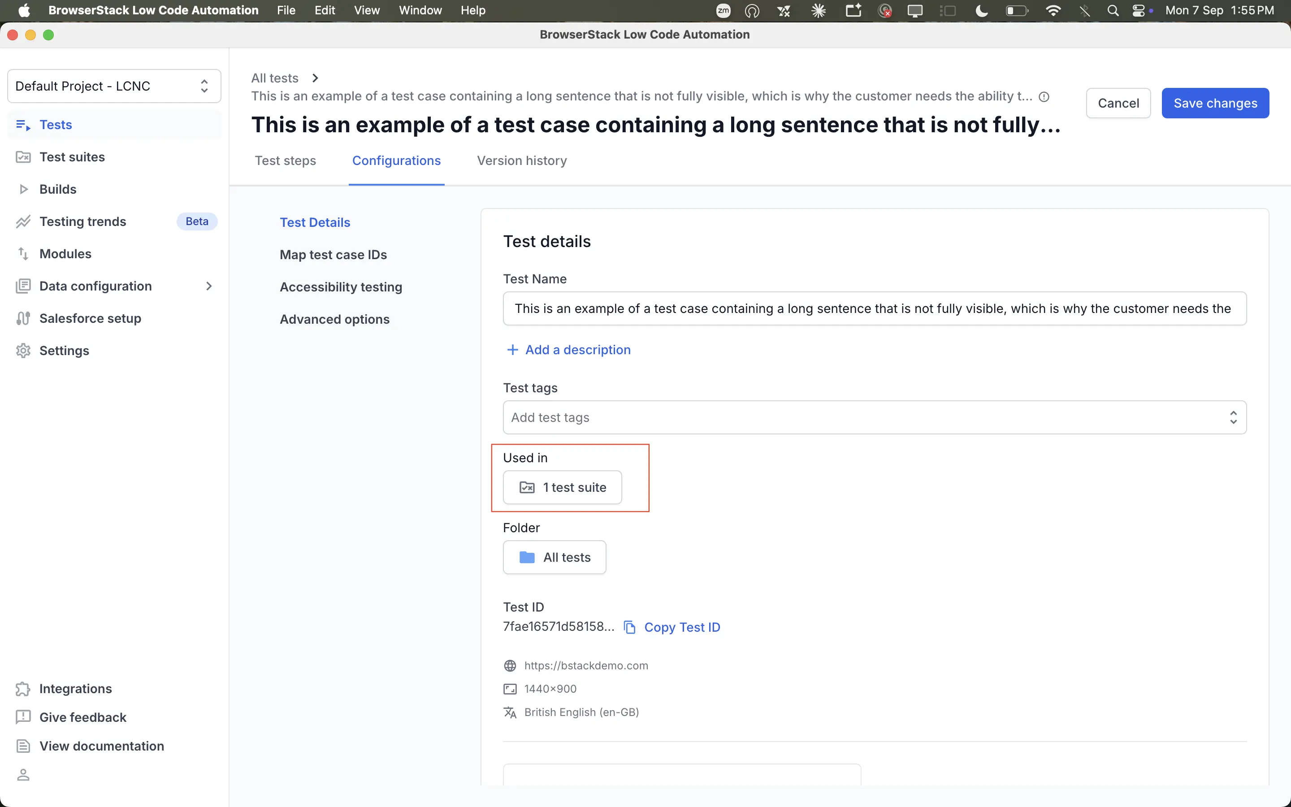
Task: Click the battery status icon
Action: pos(1017,10)
